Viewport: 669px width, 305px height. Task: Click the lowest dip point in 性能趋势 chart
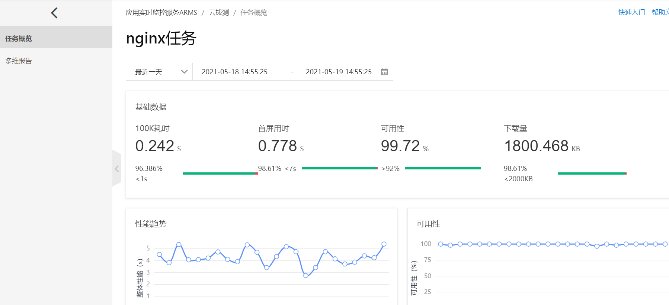pyautogui.click(x=305, y=276)
